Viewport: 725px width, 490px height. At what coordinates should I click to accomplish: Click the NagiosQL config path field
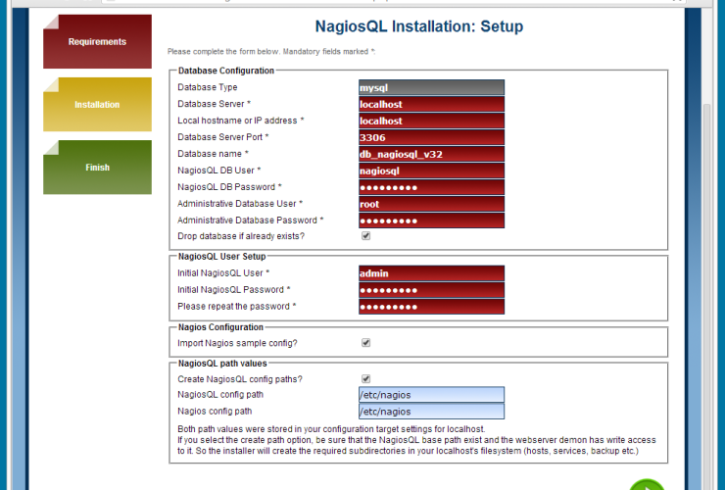point(431,395)
